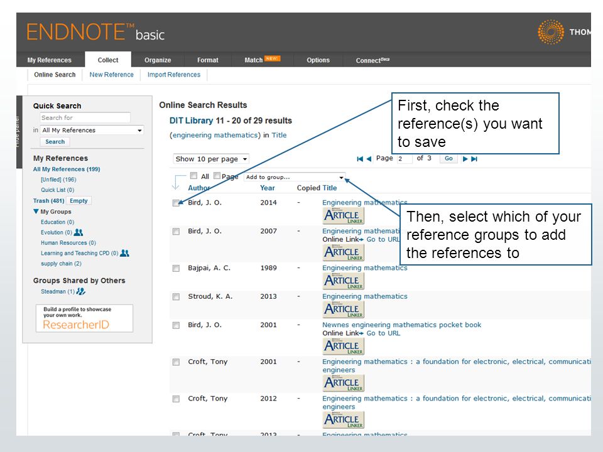Screen dimensions: 603x452
Task: Check the Page checkbox
Action: (x=217, y=176)
